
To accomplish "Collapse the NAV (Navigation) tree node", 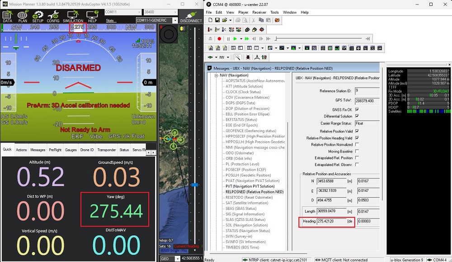I will click(x=216, y=76).
